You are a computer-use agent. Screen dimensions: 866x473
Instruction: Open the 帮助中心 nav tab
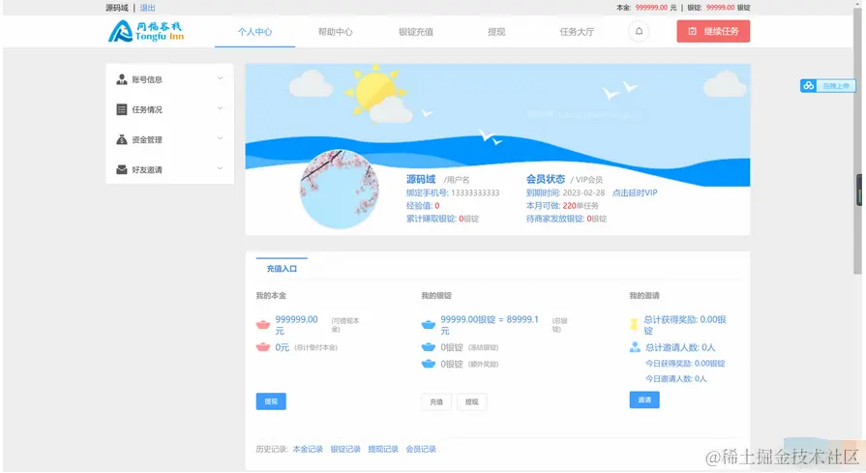335,32
